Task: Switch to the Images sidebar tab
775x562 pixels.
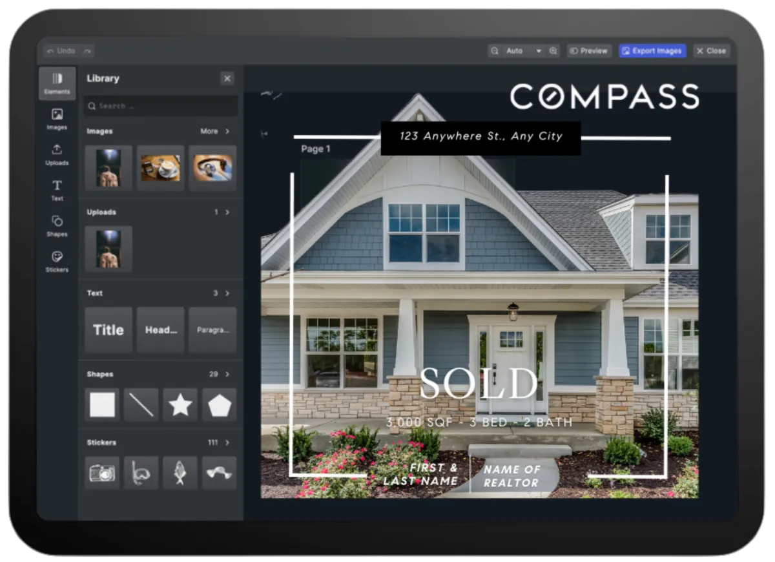Action: (x=57, y=120)
